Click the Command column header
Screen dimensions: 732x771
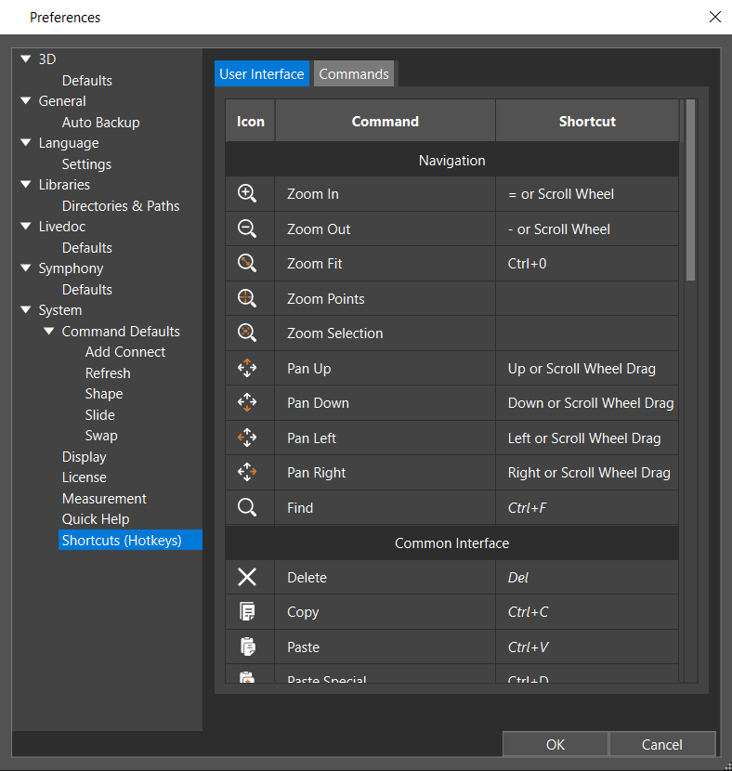click(x=385, y=121)
